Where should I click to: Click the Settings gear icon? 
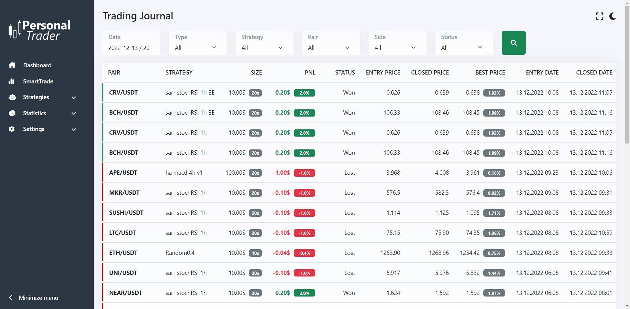12,129
